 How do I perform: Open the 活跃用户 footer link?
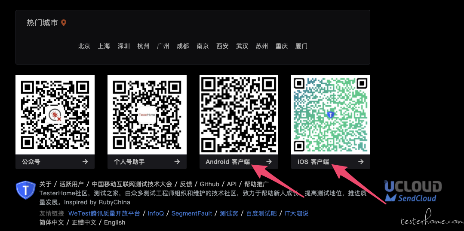click(72, 184)
